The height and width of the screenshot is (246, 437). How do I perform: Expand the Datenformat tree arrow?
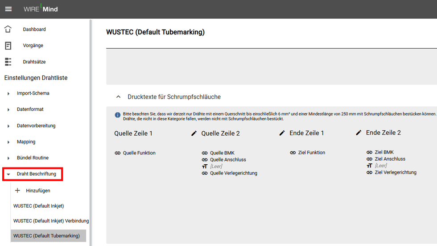click(x=8, y=110)
